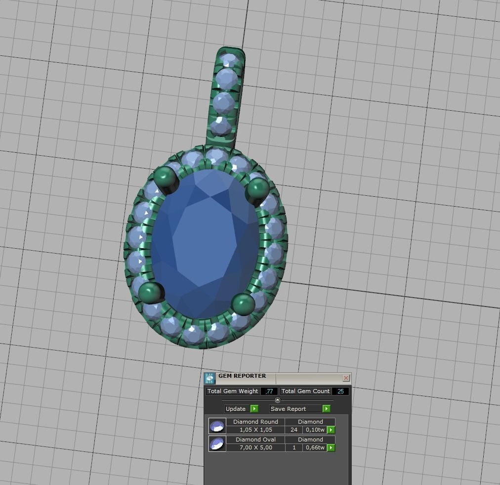This screenshot has height=485, width=500.
Task: Click the GEM REPORTER title bar text
Action: coord(242,376)
